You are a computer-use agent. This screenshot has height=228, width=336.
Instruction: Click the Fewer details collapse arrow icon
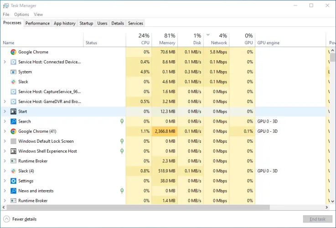pyautogui.click(x=6, y=219)
